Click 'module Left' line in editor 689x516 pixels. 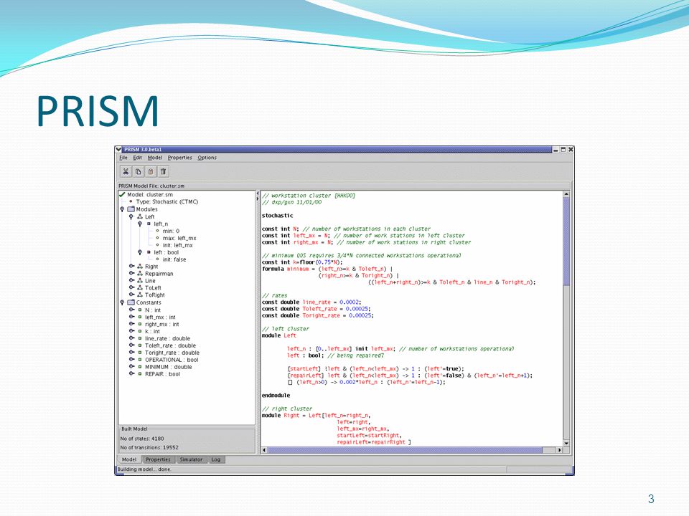pyautogui.click(x=279, y=335)
